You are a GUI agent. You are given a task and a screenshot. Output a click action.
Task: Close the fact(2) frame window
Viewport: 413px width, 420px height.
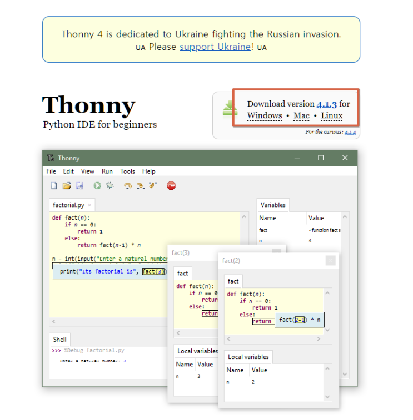(330, 261)
